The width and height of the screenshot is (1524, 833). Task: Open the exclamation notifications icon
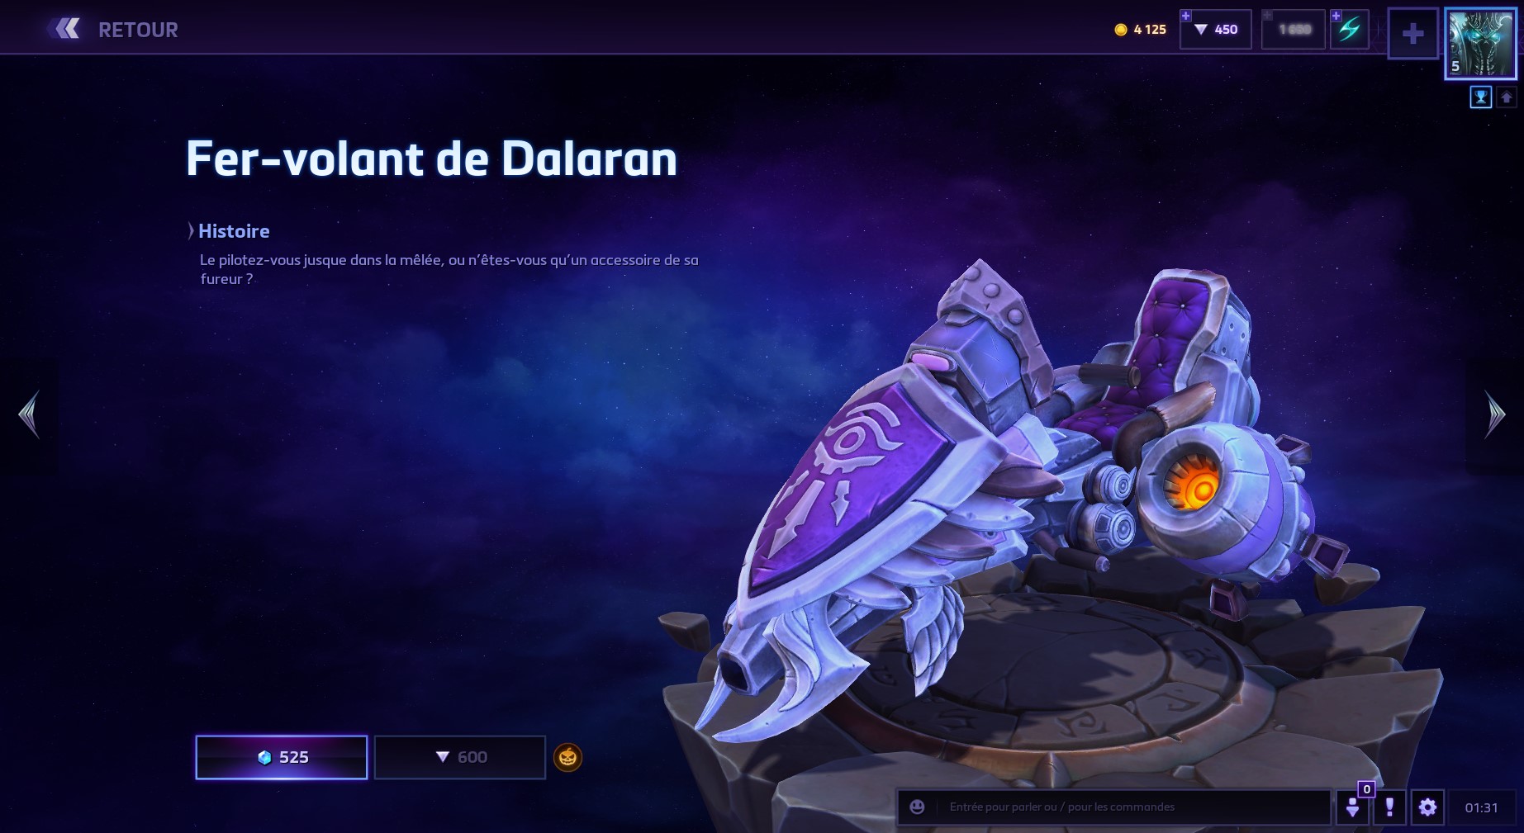pos(1389,807)
